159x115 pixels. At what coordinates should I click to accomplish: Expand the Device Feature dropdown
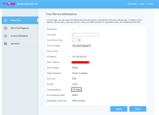(81, 46)
